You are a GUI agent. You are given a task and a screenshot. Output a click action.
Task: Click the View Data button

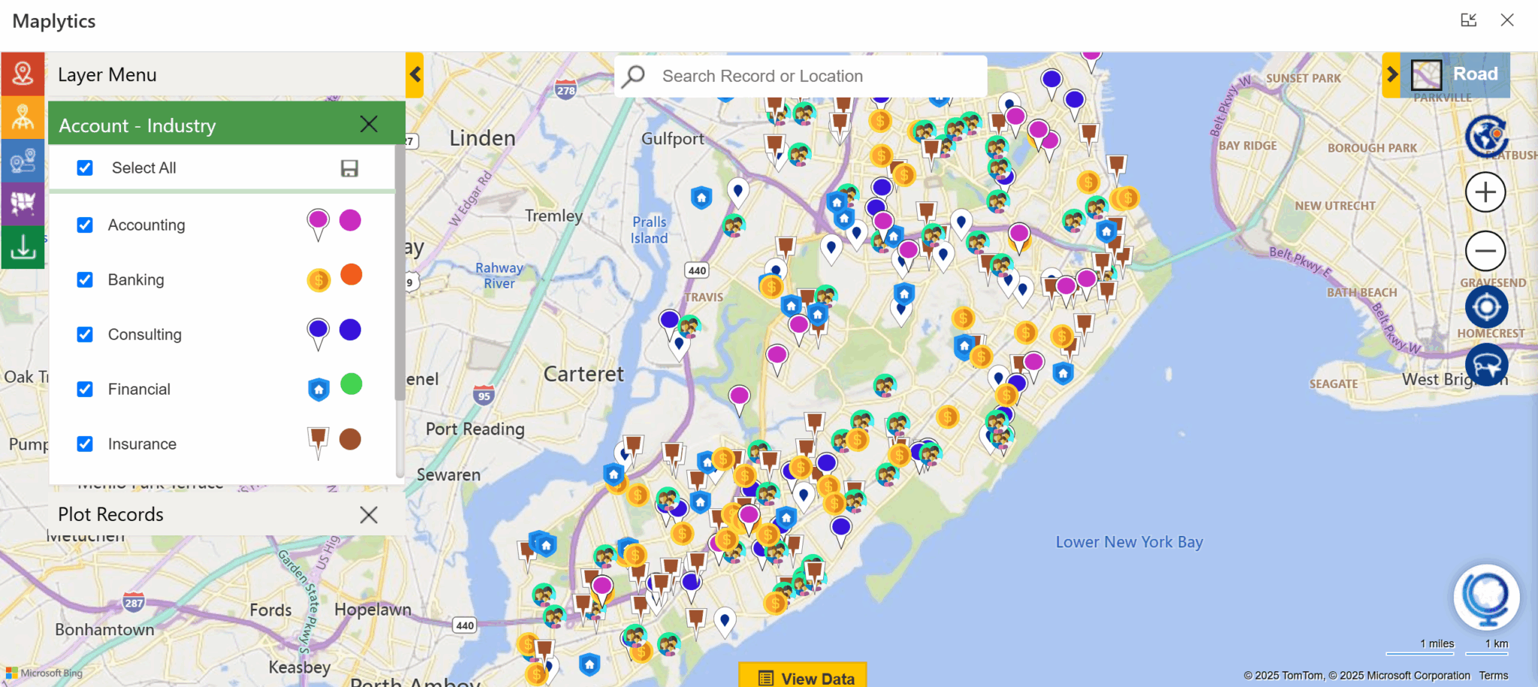[803, 677]
